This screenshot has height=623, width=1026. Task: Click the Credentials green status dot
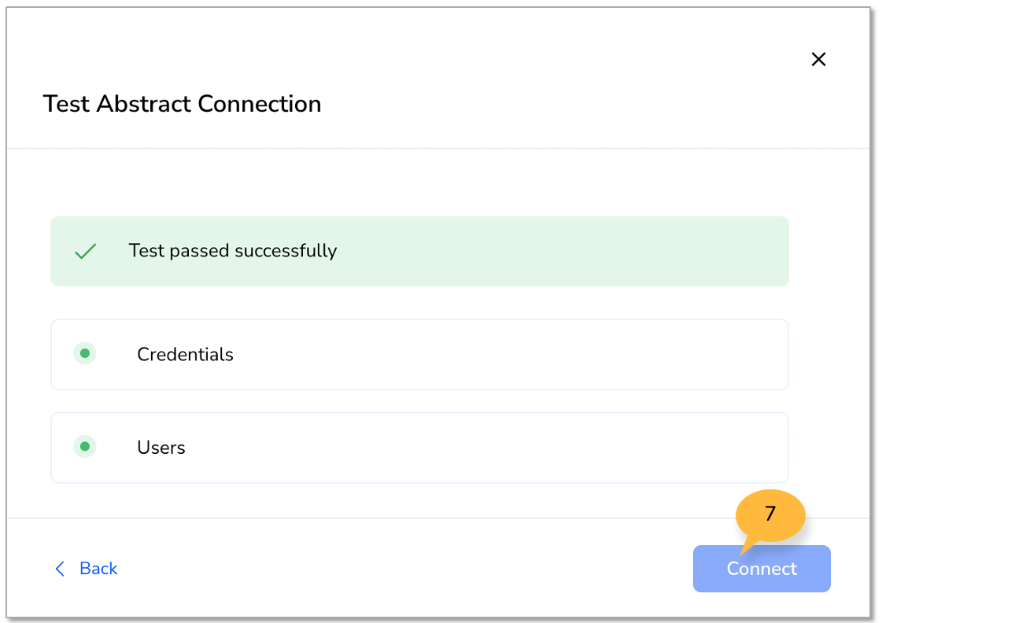85,354
